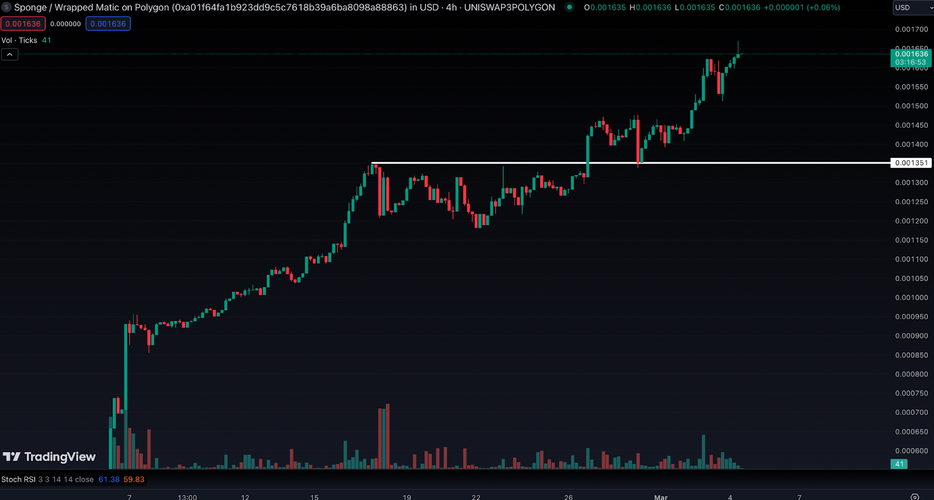934x500 pixels.
Task: Open the Sponge / Wrapped Matic symbol title
Action: [284, 8]
